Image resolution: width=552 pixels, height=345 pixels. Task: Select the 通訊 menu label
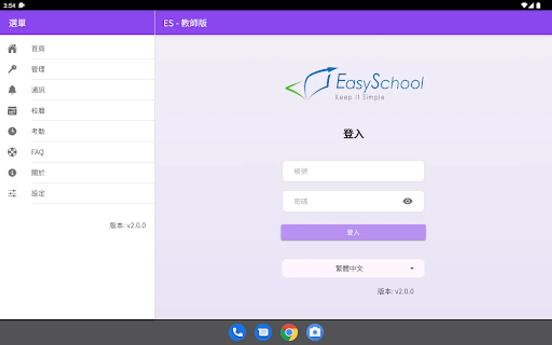point(38,90)
